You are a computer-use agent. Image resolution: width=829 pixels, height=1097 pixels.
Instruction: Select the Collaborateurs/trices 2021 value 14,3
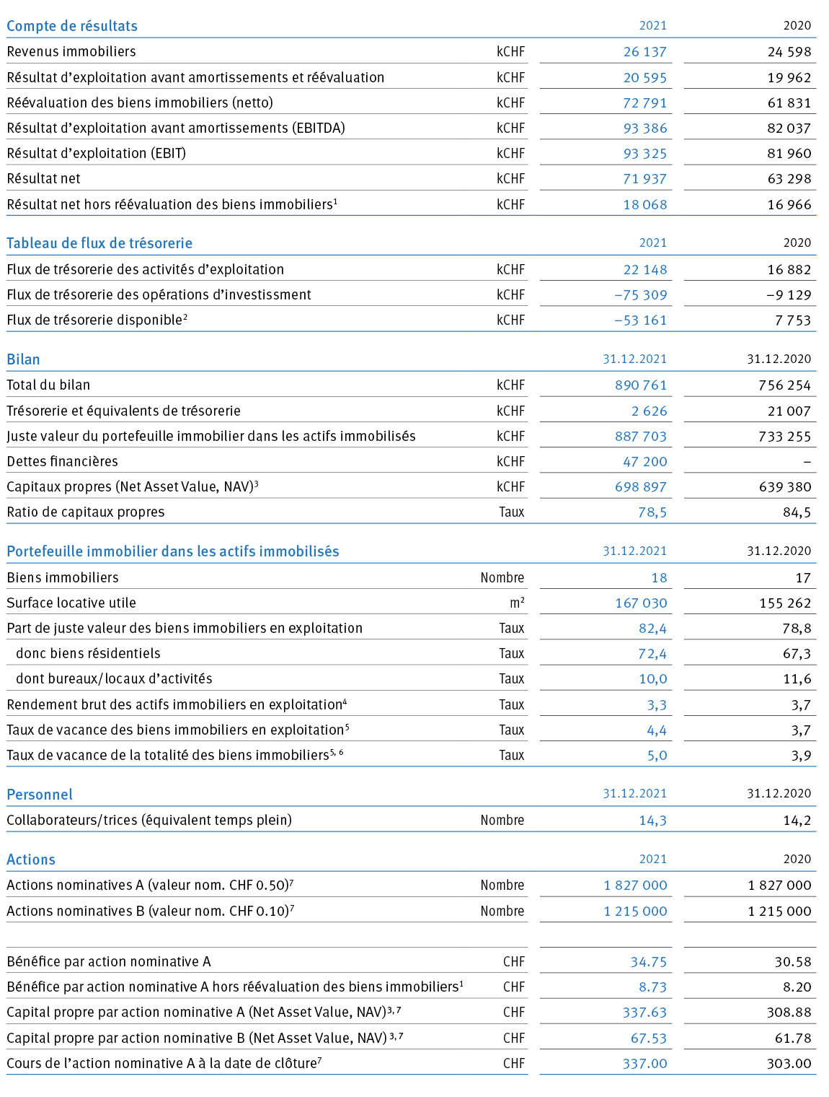[652, 821]
